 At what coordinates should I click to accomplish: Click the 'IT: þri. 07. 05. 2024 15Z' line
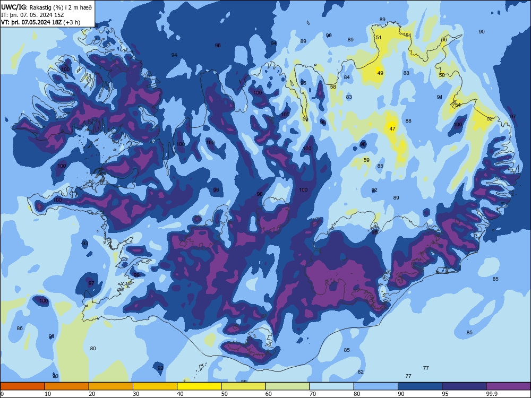pos(32,15)
